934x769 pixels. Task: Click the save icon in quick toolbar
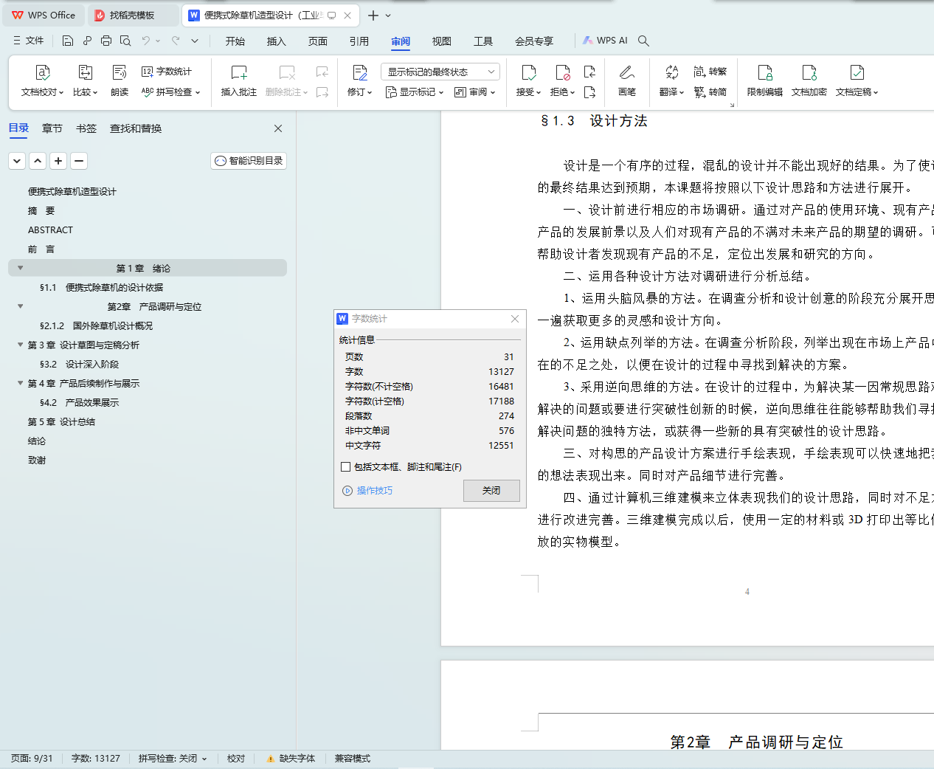[68, 41]
